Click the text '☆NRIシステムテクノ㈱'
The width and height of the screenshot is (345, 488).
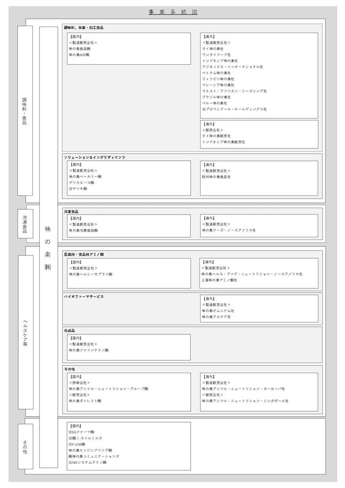pos(88,462)
